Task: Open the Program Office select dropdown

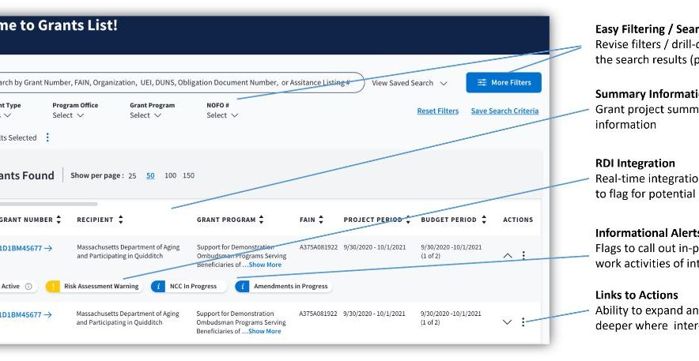Action: pyautogui.click(x=68, y=115)
